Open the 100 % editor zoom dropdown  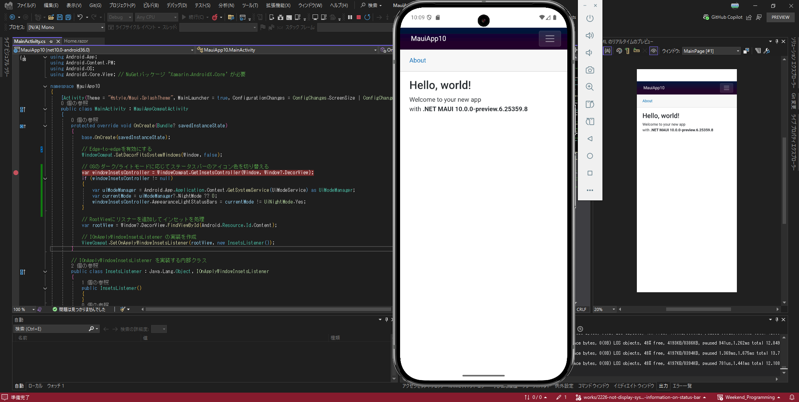[x=24, y=309]
